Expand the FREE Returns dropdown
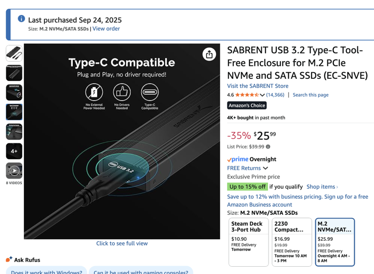Screen dimensions: 374x274 265,168
